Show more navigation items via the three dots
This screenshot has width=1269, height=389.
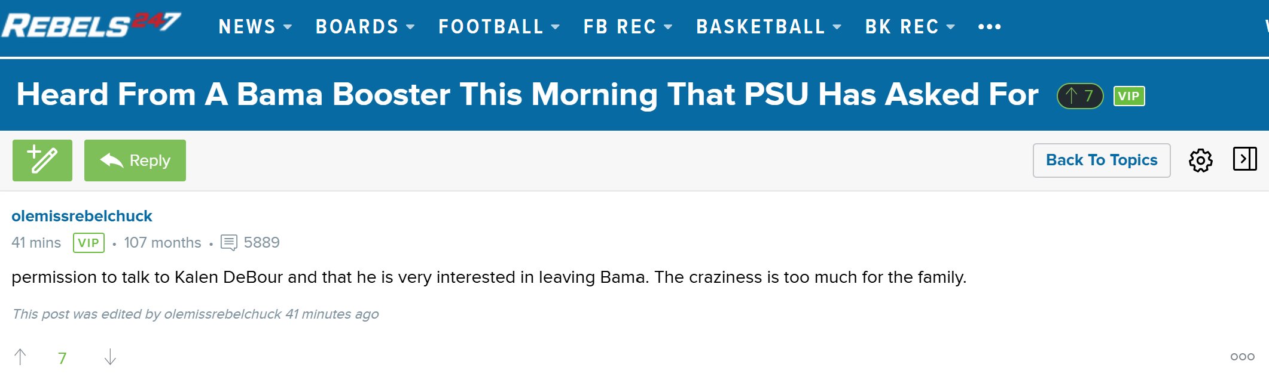pos(989,27)
